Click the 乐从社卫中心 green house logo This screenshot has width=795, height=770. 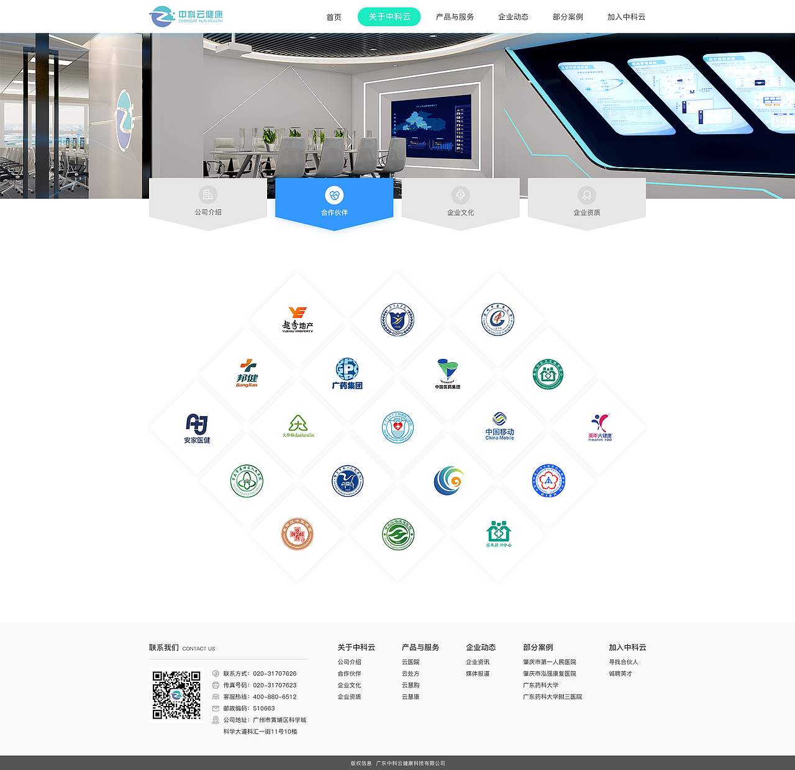click(x=499, y=534)
